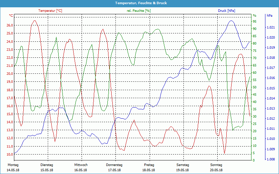
Task: Click the 'Dienstag' day label
Action: click(47, 165)
